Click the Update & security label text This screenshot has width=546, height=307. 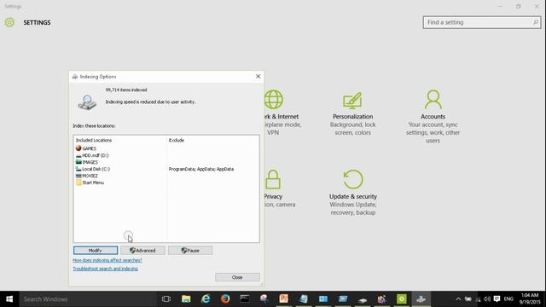click(x=353, y=196)
